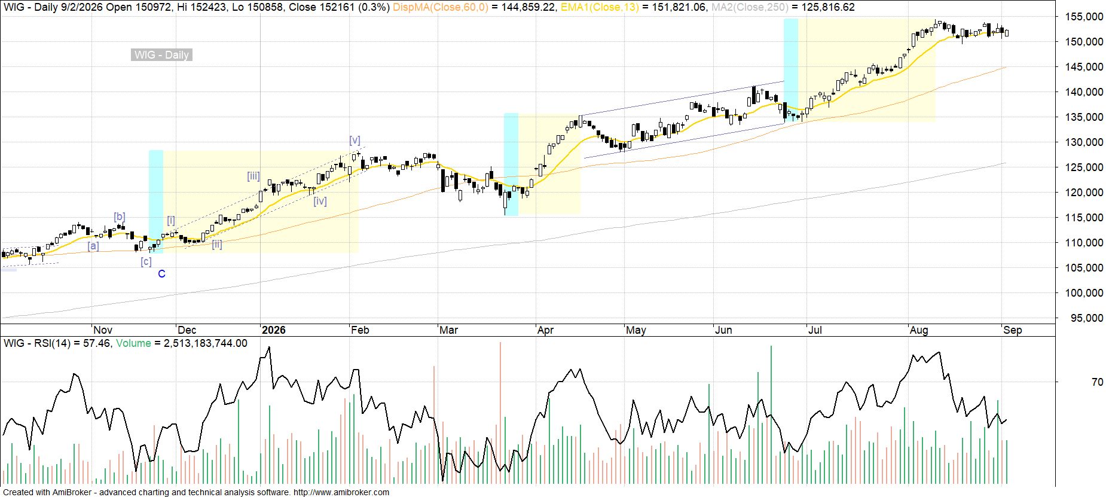This screenshot has width=1106, height=497.
Task: Click the [a] wave label
Action: [x=93, y=246]
